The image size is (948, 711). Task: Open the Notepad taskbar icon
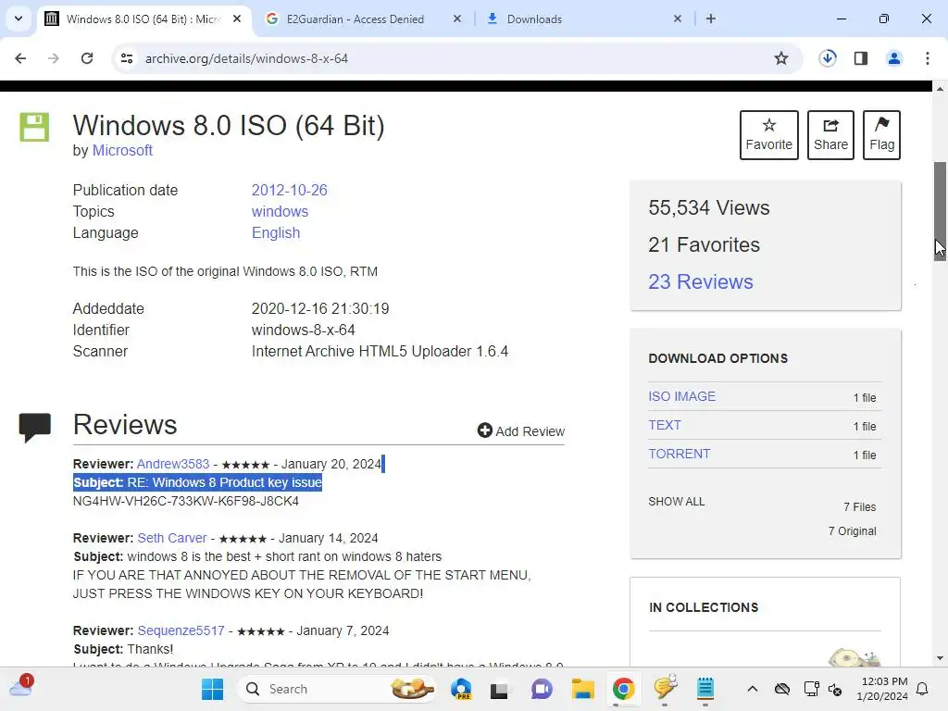(705, 689)
